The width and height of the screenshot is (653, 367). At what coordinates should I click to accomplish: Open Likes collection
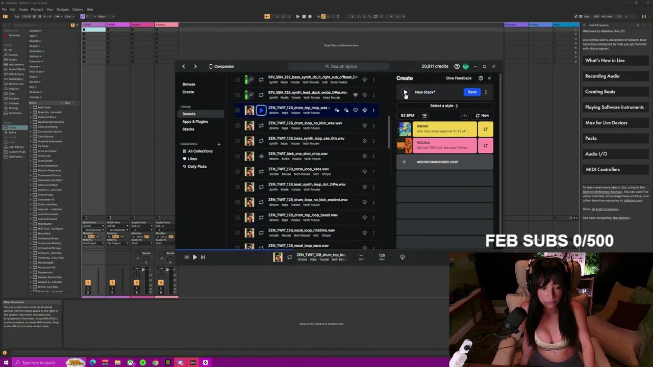coord(190,159)
